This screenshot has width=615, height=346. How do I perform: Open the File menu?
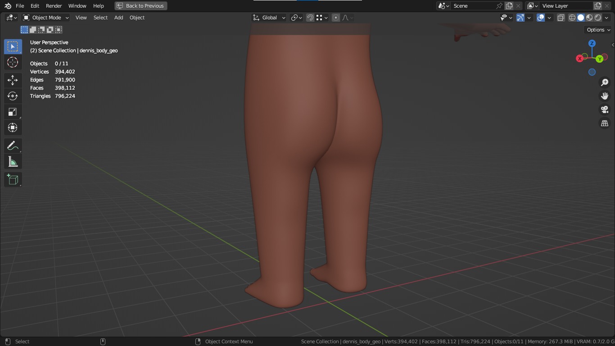pos(20,6)
